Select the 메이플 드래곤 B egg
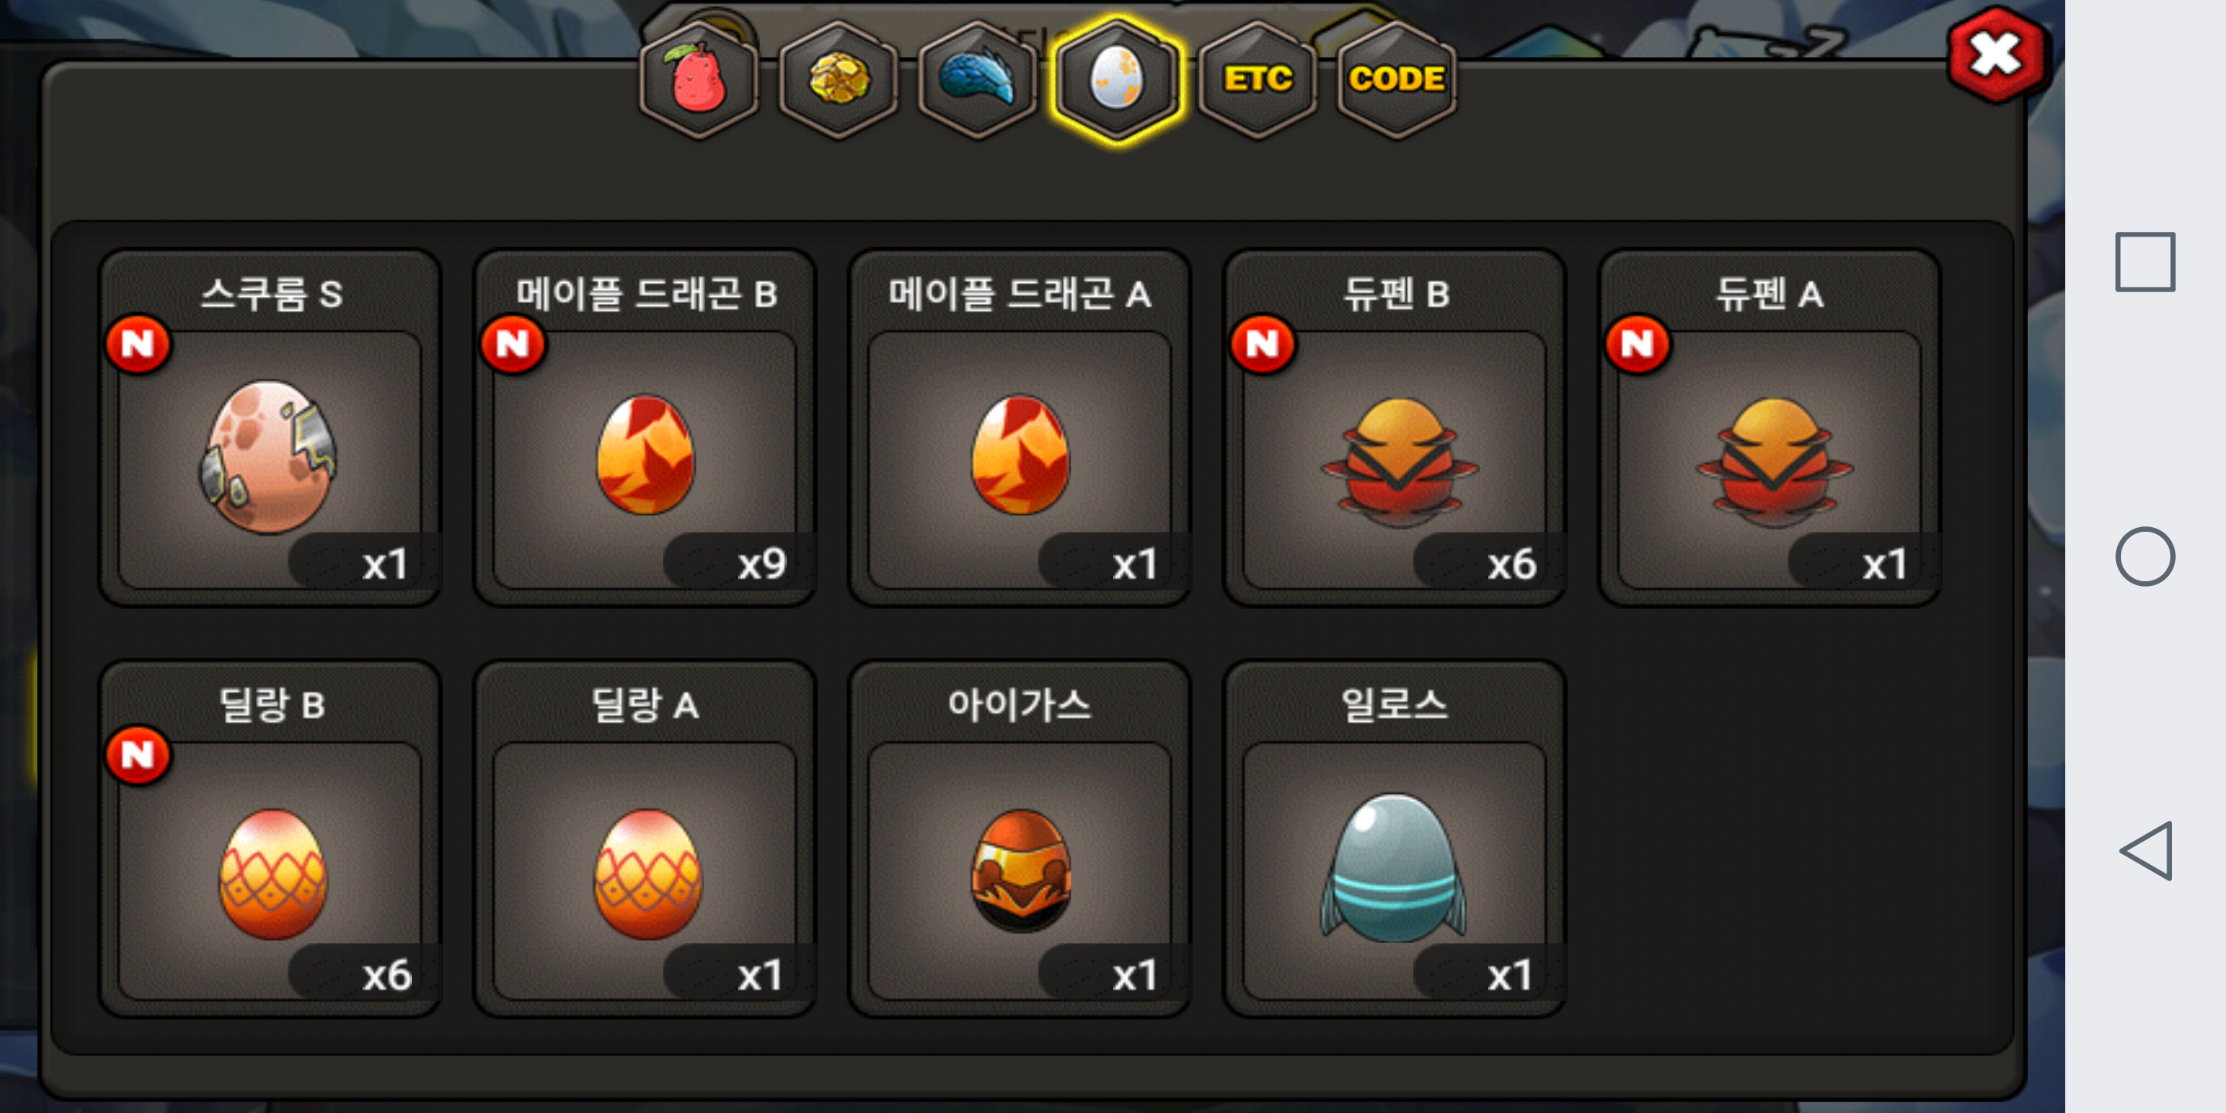Screen dimensions: 2226x1113 645,427
